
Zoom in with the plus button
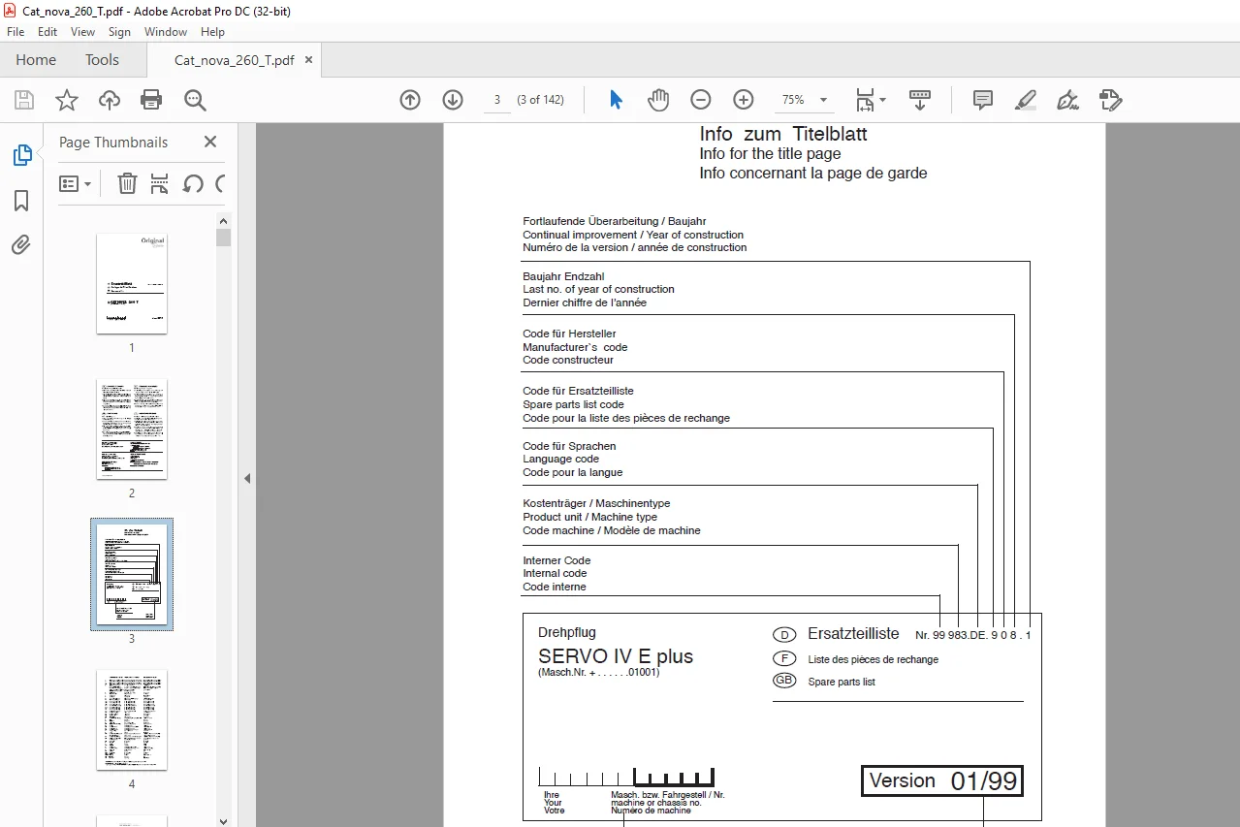(744, 100)
